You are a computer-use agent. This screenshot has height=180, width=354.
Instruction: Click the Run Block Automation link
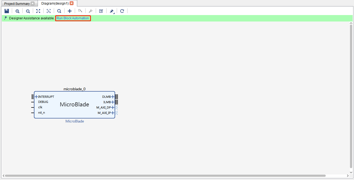click(73, 18)
